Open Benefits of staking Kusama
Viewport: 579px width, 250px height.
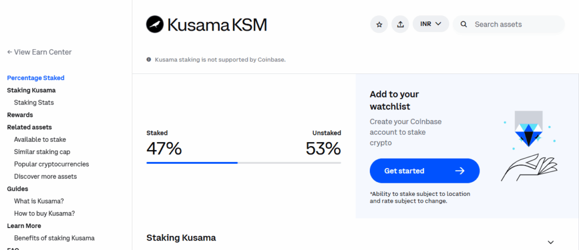54,238
